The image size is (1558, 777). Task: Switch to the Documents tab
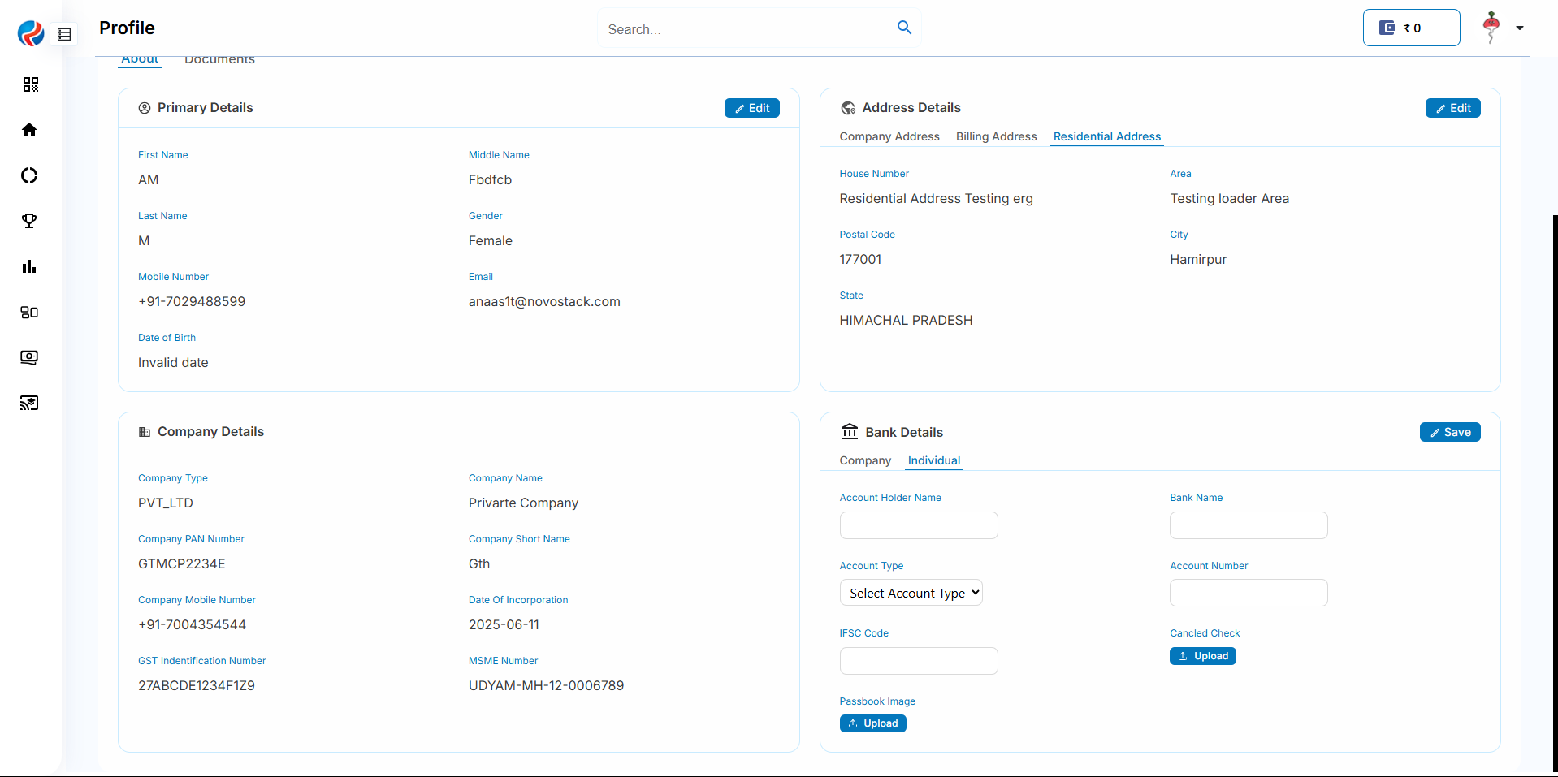click(x=219, y=60)
